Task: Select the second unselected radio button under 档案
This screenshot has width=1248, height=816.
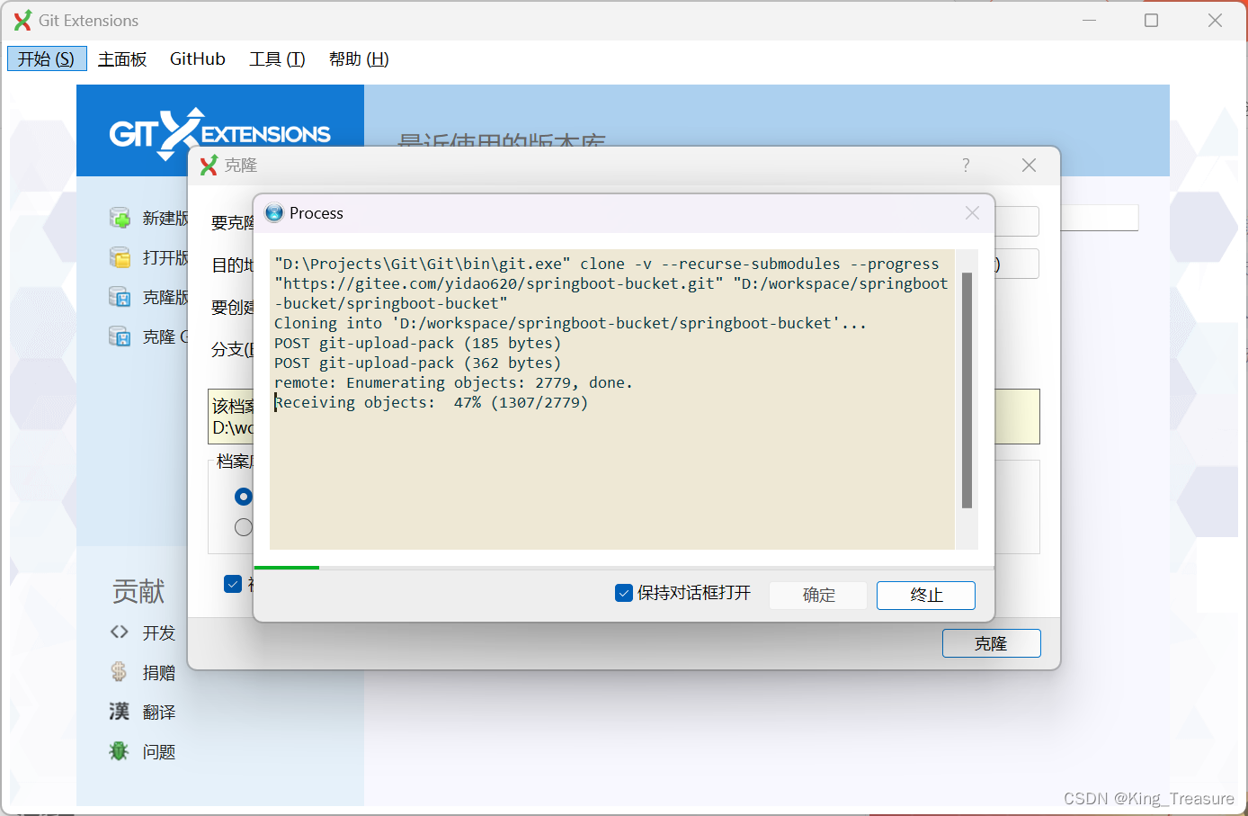Action: [x=244, y=527]
